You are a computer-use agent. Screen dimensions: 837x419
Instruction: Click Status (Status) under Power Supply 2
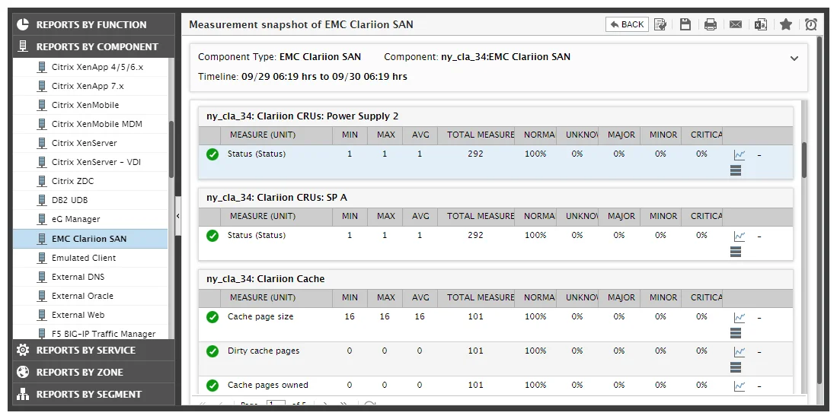tap(256, 154)
